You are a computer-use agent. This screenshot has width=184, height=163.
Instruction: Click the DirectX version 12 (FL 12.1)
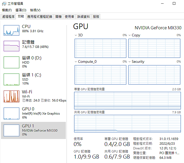[168, 148]
